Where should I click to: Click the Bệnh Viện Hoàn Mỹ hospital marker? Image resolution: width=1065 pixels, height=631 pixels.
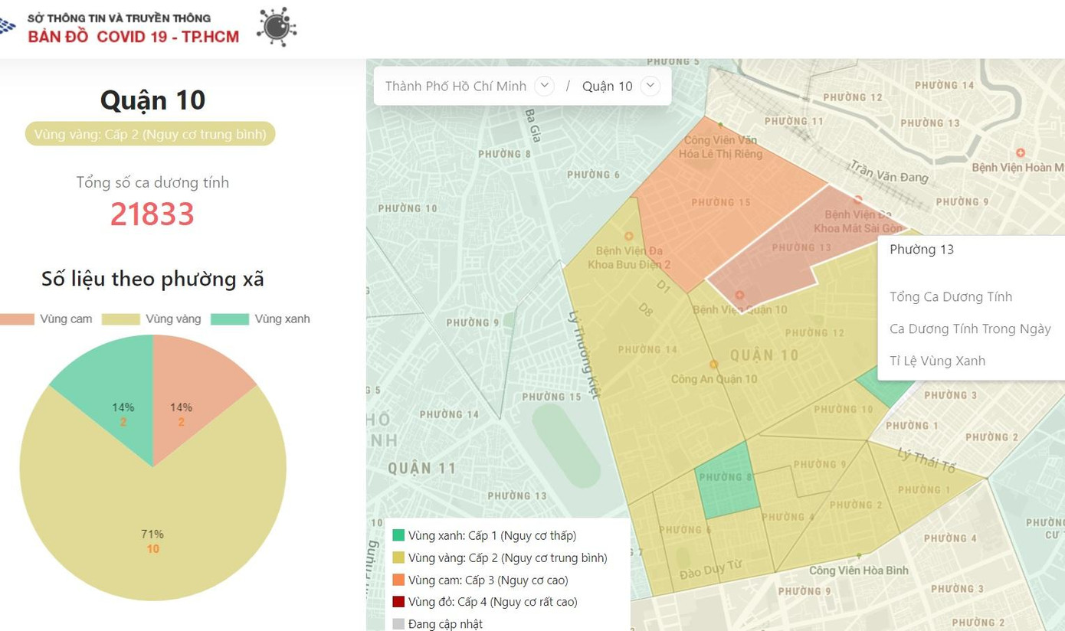tap(1020, 154)
